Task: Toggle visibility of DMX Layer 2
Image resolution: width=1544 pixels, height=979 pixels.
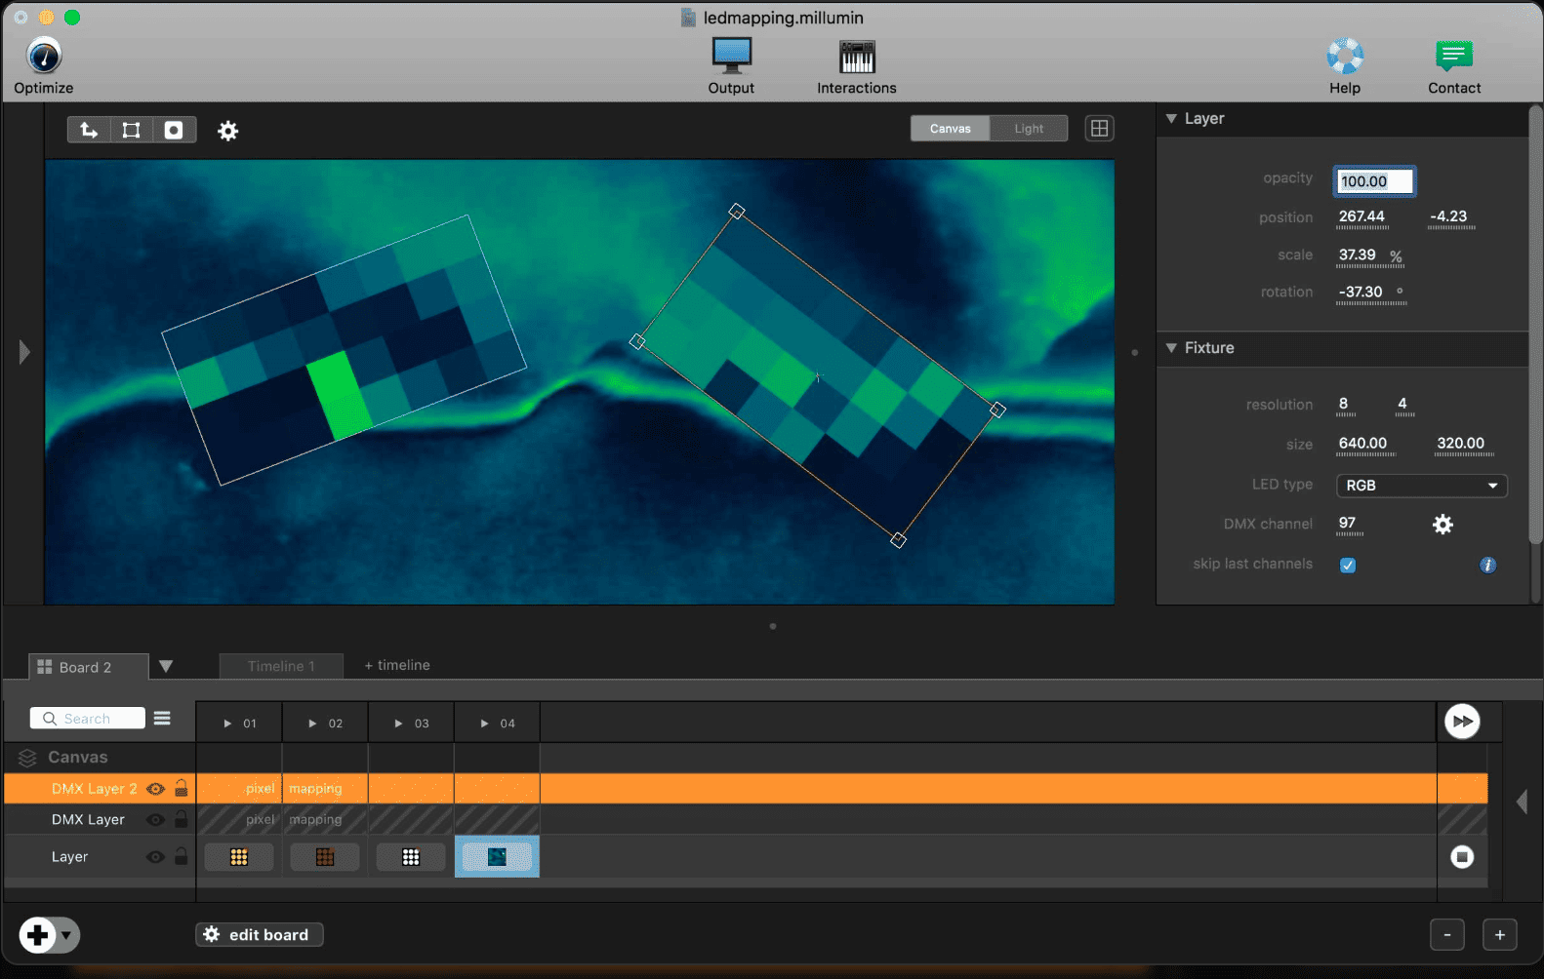Action: pyautogui.click(x=155, y=789)
